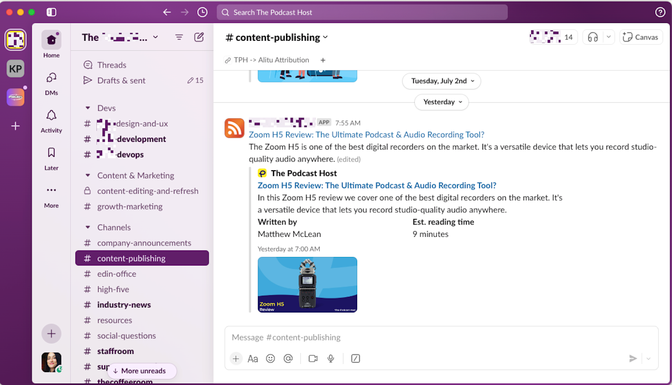Go back with the left arrow

point(167,12)
